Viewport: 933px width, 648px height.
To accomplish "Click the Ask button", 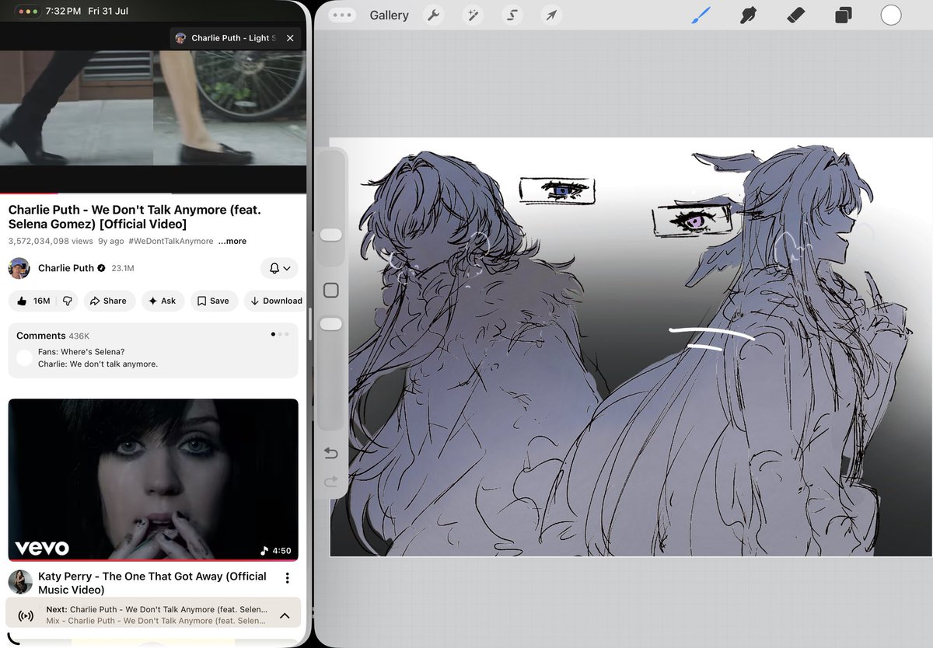I will 162,301.
